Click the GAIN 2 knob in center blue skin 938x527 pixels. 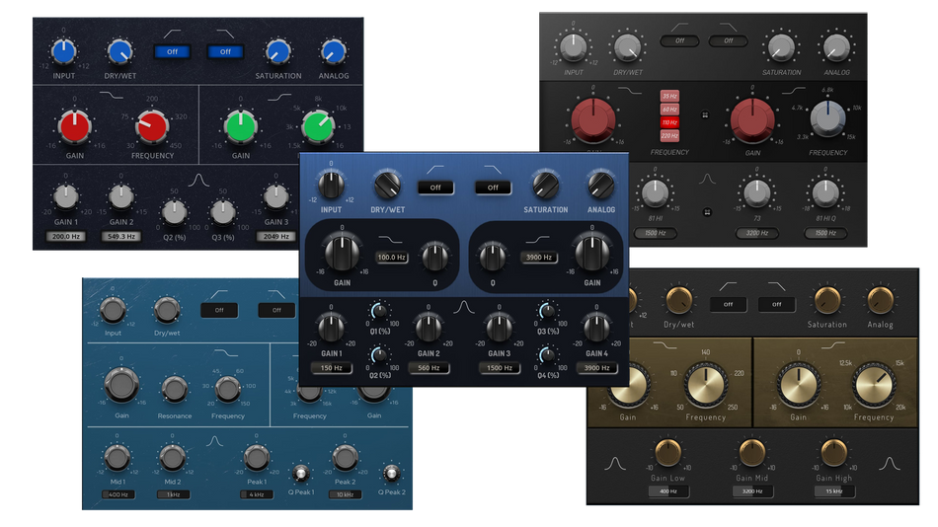pos(429,328)
